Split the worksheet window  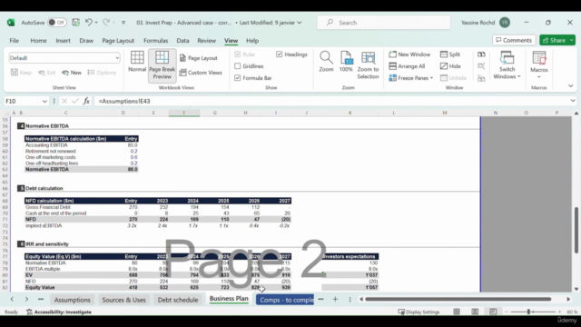[x=450, y=54]
